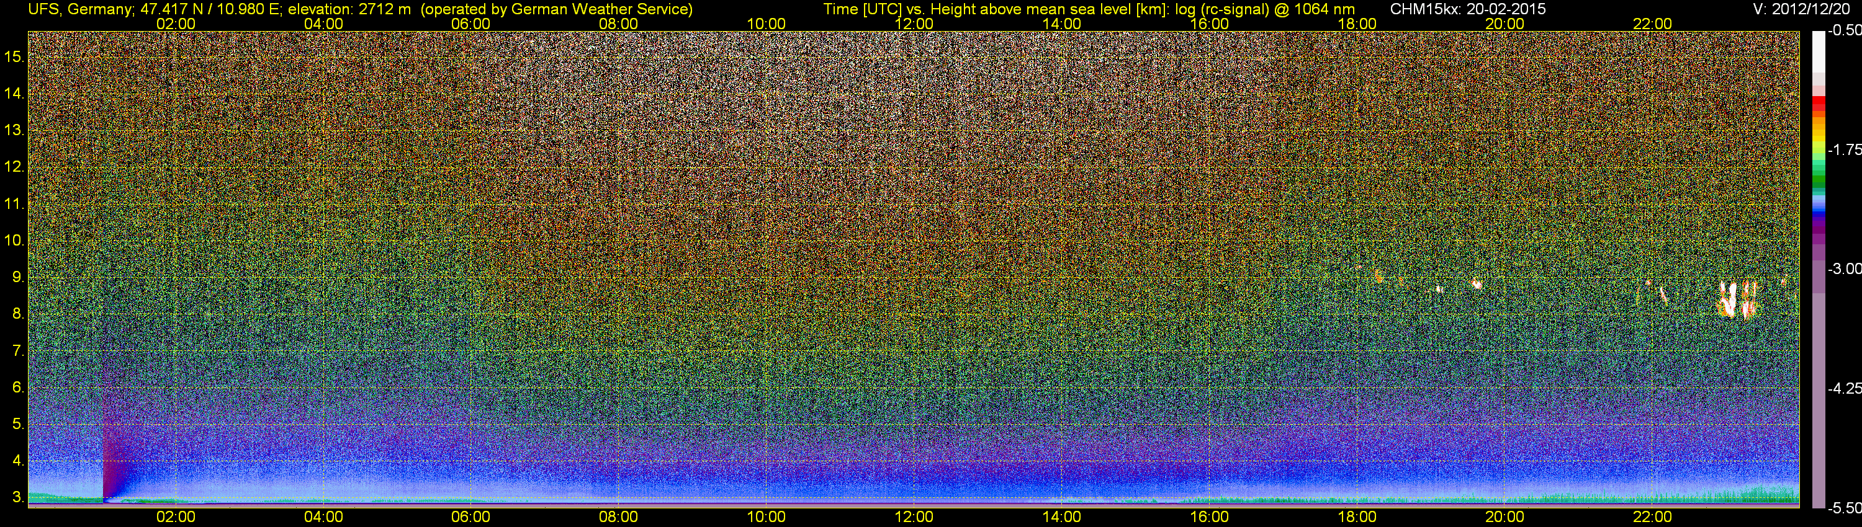Click the height axis label '3.'

pyautogui.click(x=18, y=497)
